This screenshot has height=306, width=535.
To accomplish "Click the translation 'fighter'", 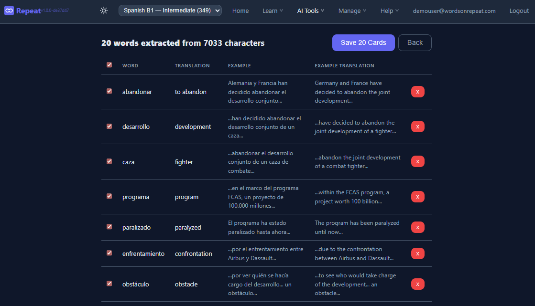I will coord(184,162).
